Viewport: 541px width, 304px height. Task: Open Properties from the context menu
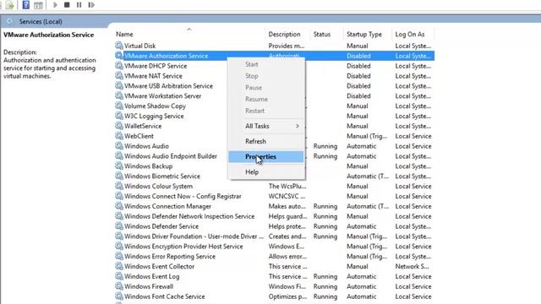(x=266, y=156)
